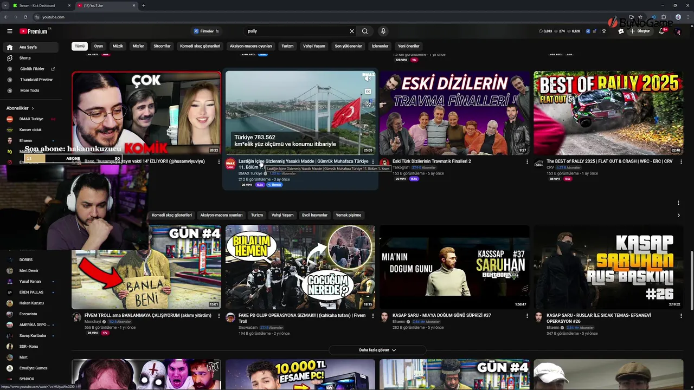Image resolution: width=694 pixels, height=390 pixels.
Task: Open Best of Rally 2025 thumbnail
Action: pos(608,113)
